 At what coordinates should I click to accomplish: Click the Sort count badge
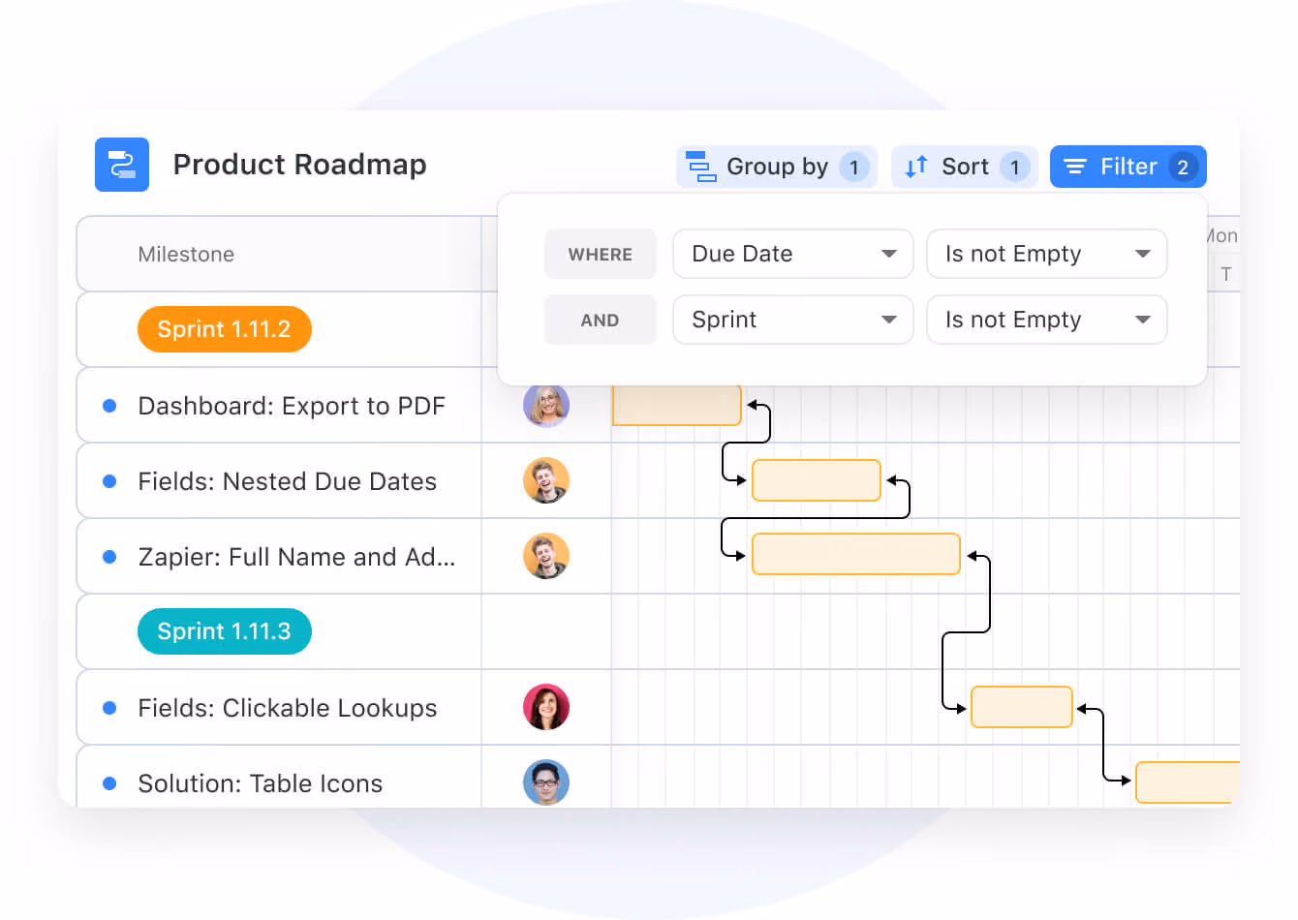(1014, 168)
